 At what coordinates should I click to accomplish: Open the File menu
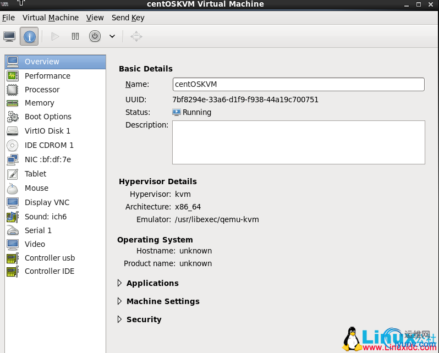click(x=8, y=18)
